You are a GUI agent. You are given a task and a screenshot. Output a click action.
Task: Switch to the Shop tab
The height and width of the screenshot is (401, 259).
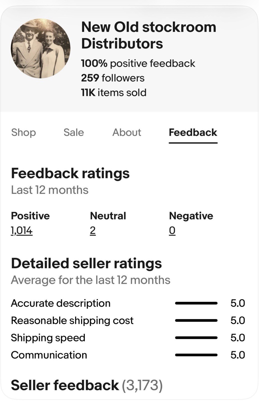click(x=24, y=132)
